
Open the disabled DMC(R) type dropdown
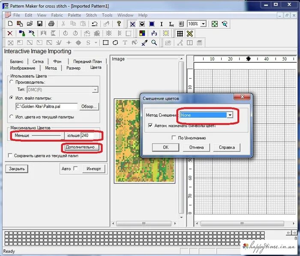pos(95,89)
